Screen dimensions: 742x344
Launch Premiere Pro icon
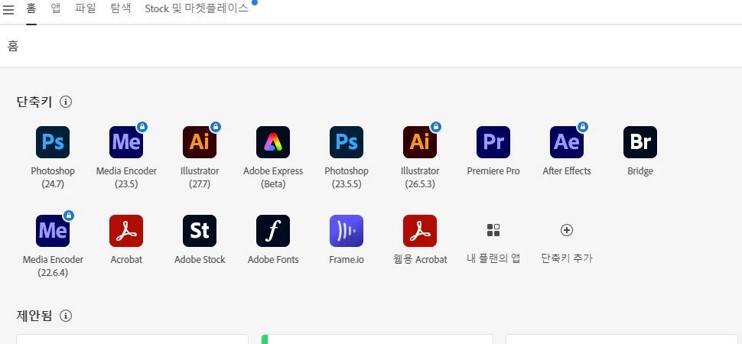493,142
